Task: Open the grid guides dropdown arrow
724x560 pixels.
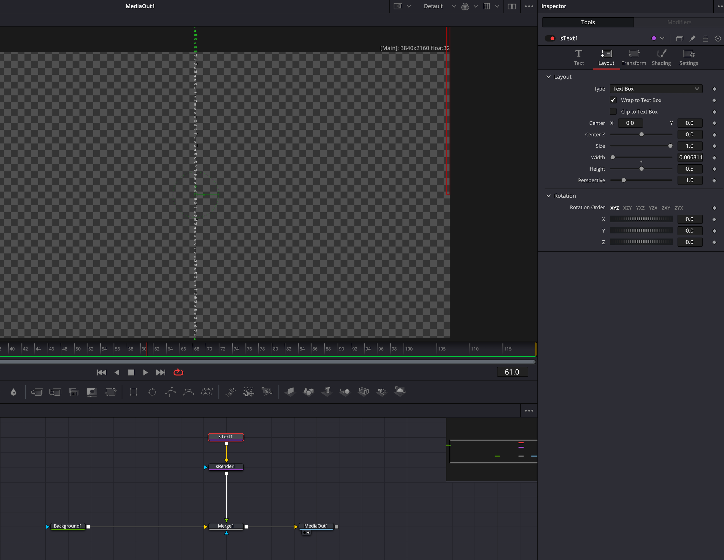Action: point(497,6)
